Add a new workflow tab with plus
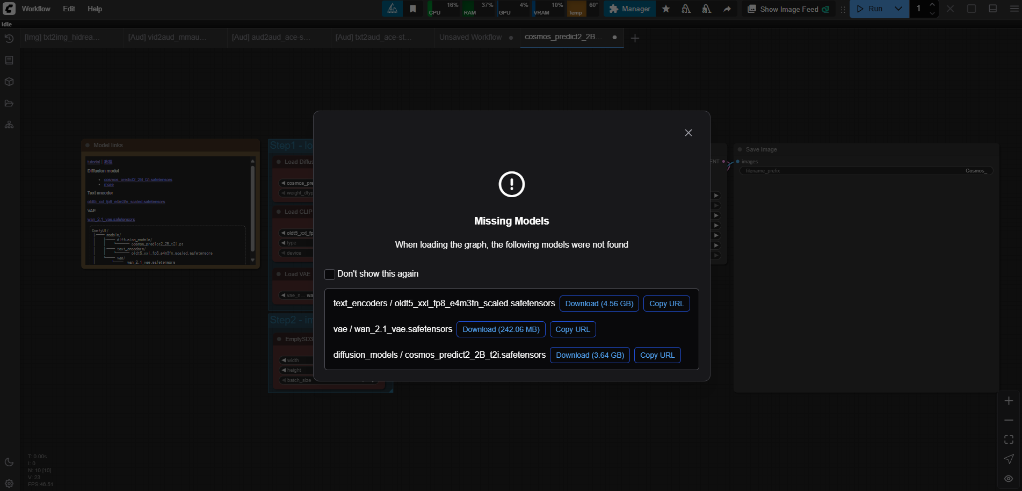 635,38
